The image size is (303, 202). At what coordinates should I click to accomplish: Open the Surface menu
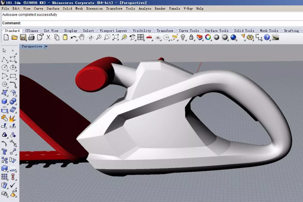click(x=53, y=8)
